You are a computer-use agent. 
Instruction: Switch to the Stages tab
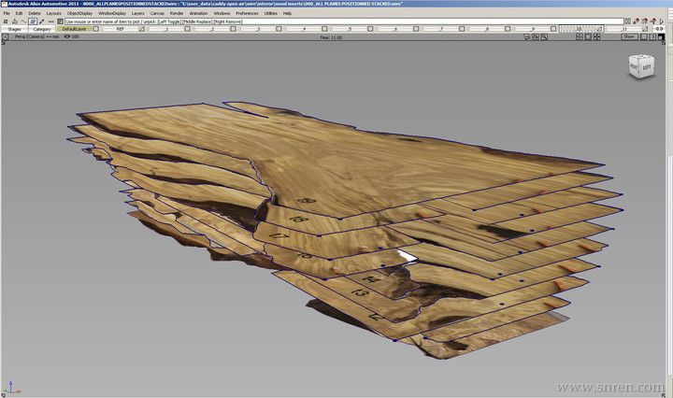coord(14,29)
